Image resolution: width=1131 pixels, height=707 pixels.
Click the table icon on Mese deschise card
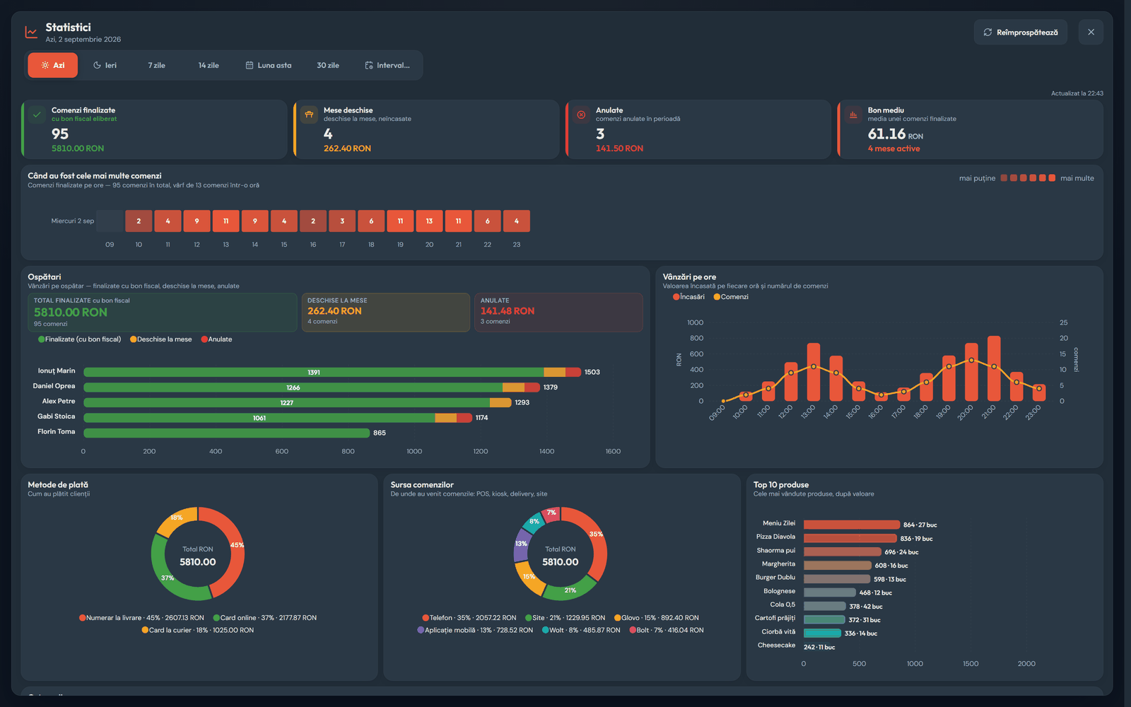pos(309,115)
